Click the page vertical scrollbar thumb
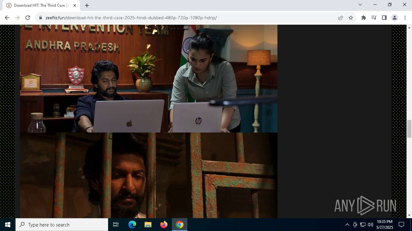This screenshot has height=231, width=412. point(409,129)
